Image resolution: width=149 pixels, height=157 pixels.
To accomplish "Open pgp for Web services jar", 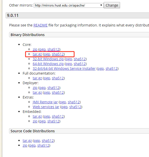I will 64,107.
